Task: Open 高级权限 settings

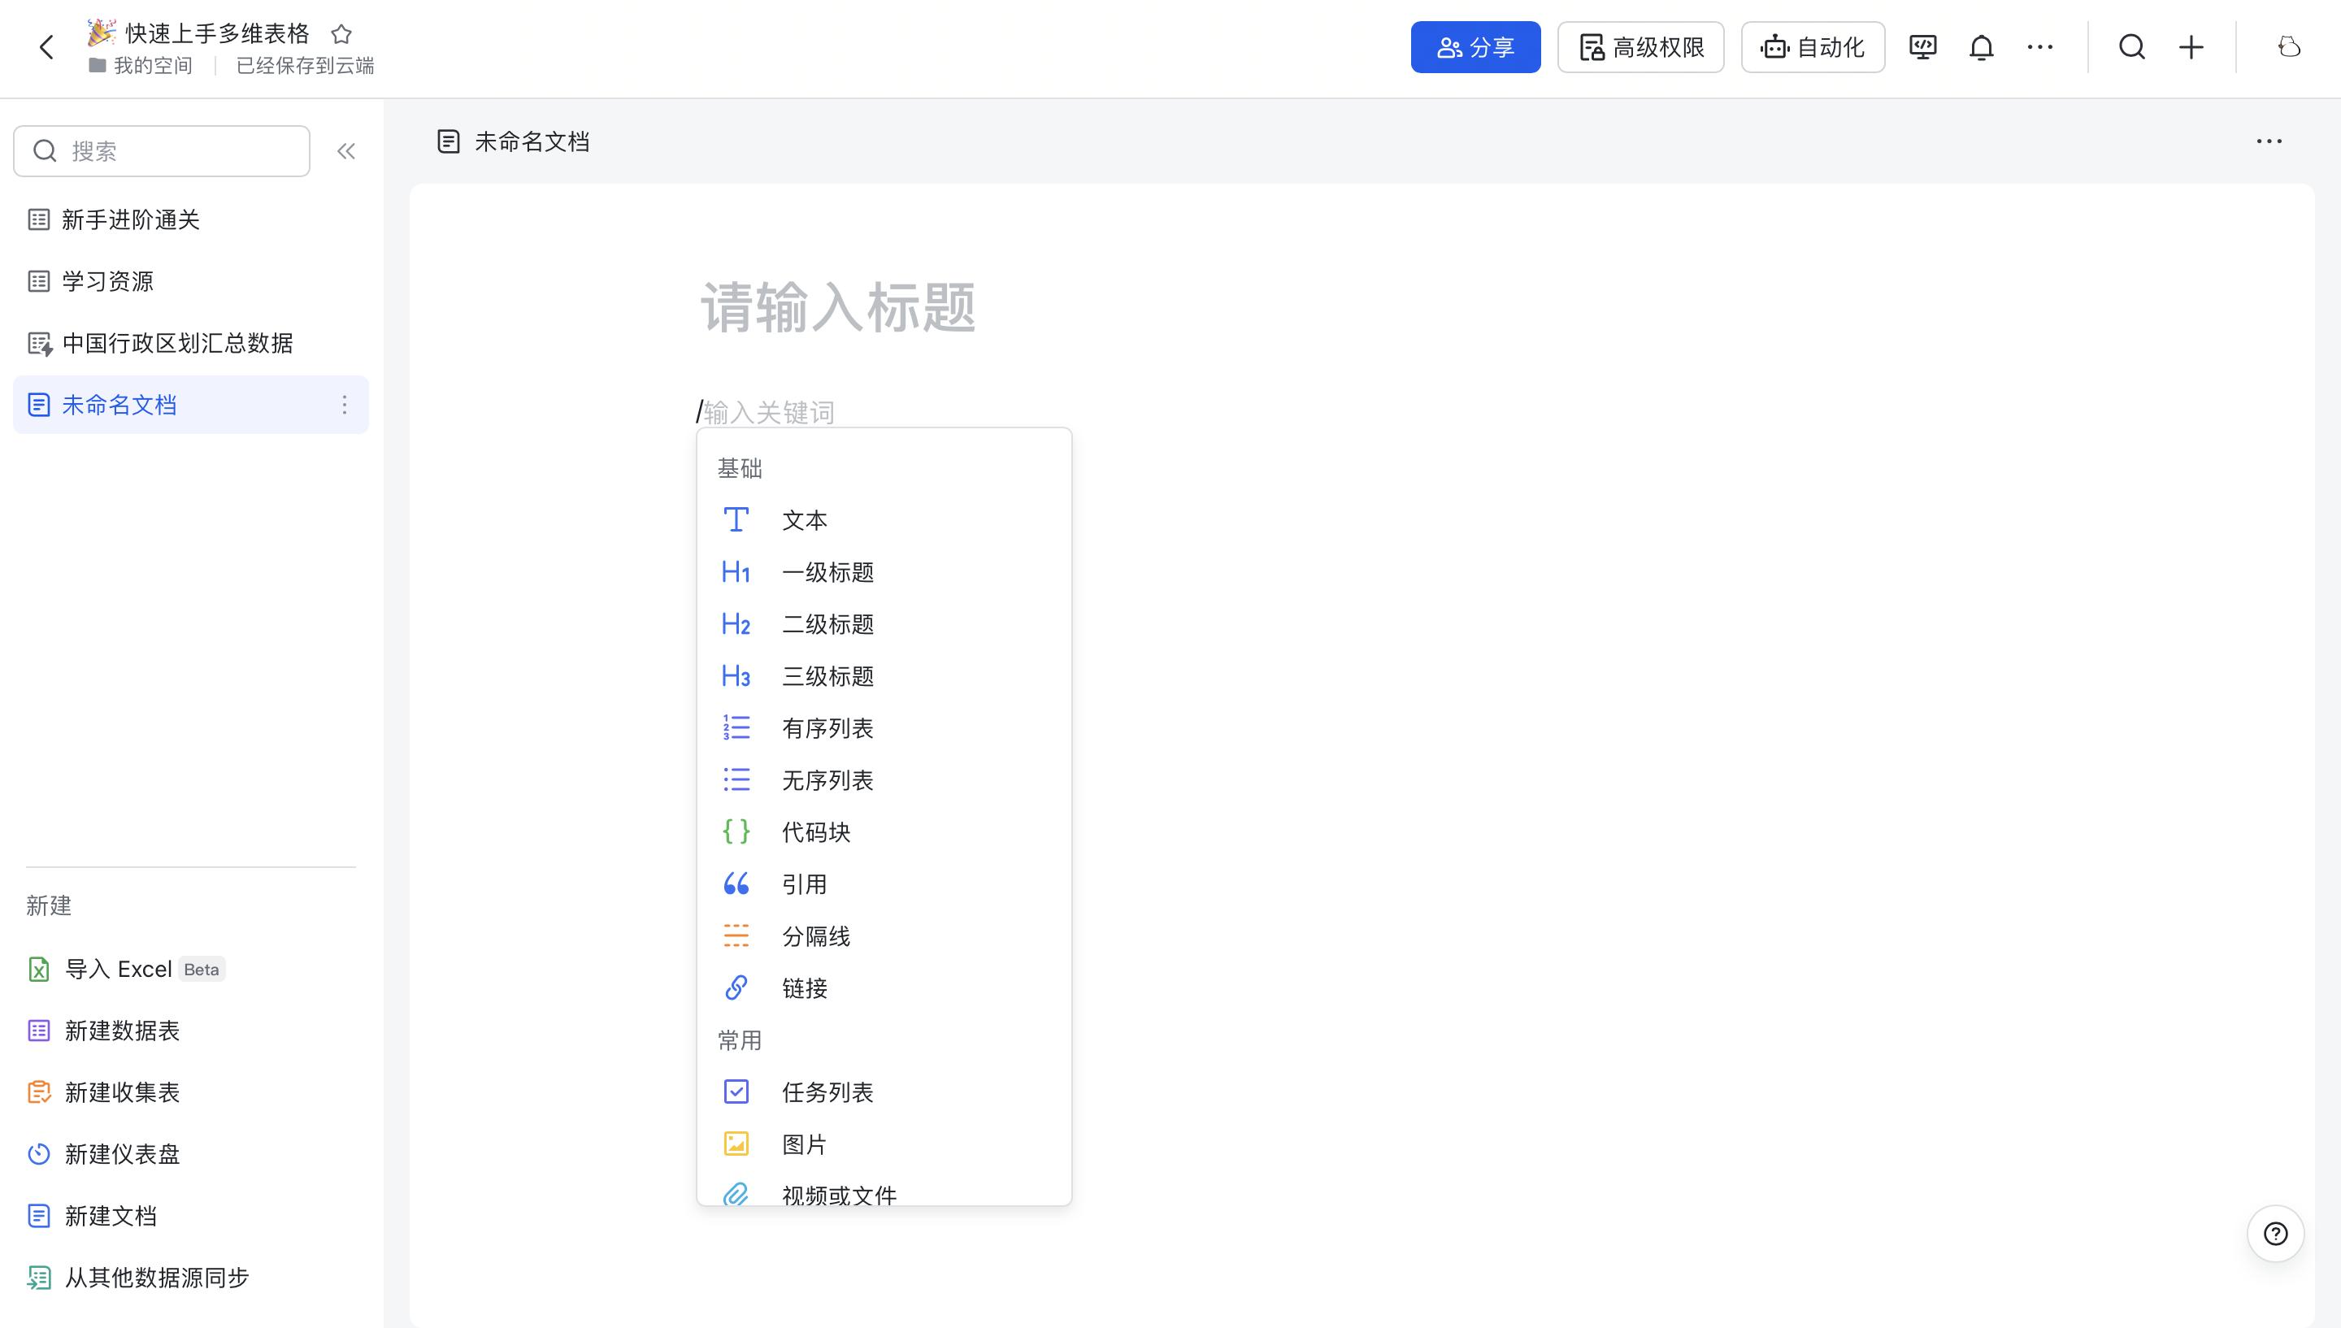Action: (1640, 47)
